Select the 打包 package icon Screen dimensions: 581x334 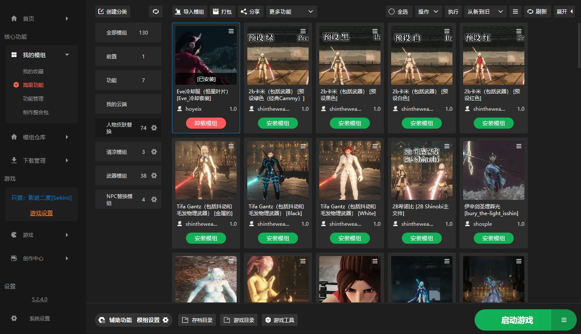pyautogui.click(x=215, y=11)
